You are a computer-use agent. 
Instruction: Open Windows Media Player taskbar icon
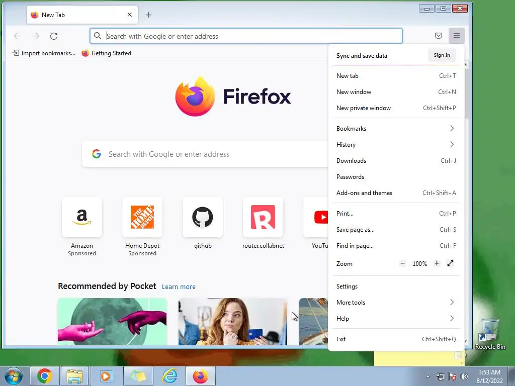(106, 376)
